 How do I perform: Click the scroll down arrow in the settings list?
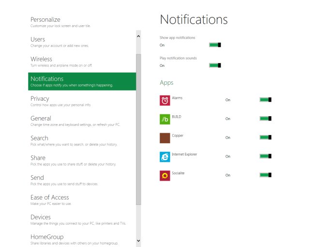[x=138, y=241]
